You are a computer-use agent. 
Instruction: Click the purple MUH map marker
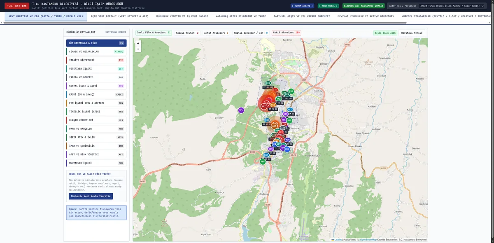point(287,140)
